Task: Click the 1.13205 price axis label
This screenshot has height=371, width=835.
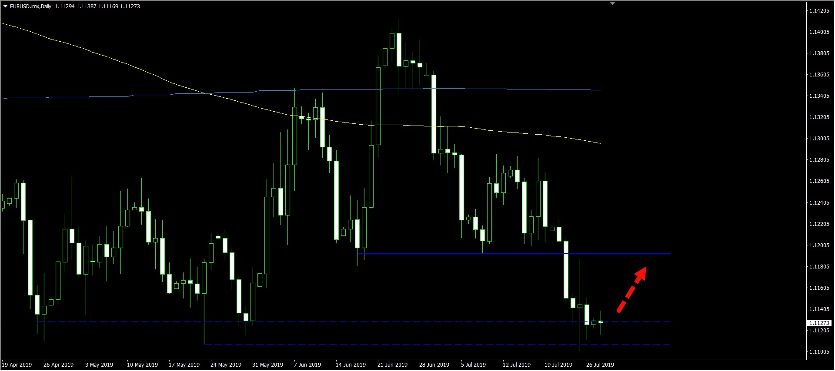Action: [819, 117]
